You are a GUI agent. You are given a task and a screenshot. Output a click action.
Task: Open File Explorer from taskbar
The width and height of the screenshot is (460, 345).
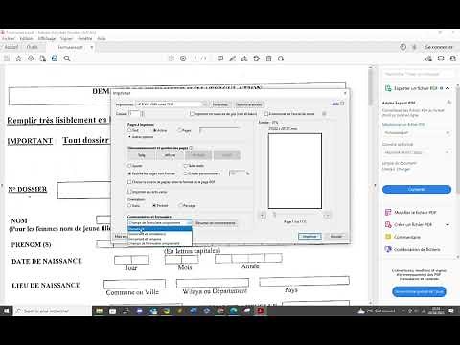[100, 310]
